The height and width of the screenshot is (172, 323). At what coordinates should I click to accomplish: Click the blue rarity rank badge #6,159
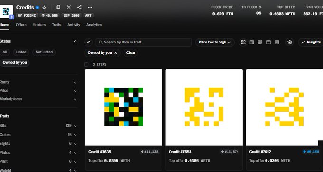[311, 152]
